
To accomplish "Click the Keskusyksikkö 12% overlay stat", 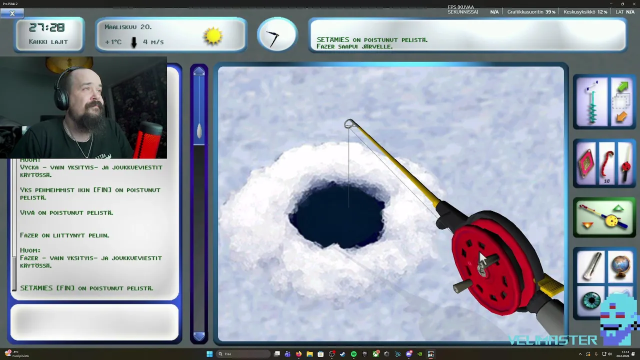I will pyautogui.click(x=585, y=11).
